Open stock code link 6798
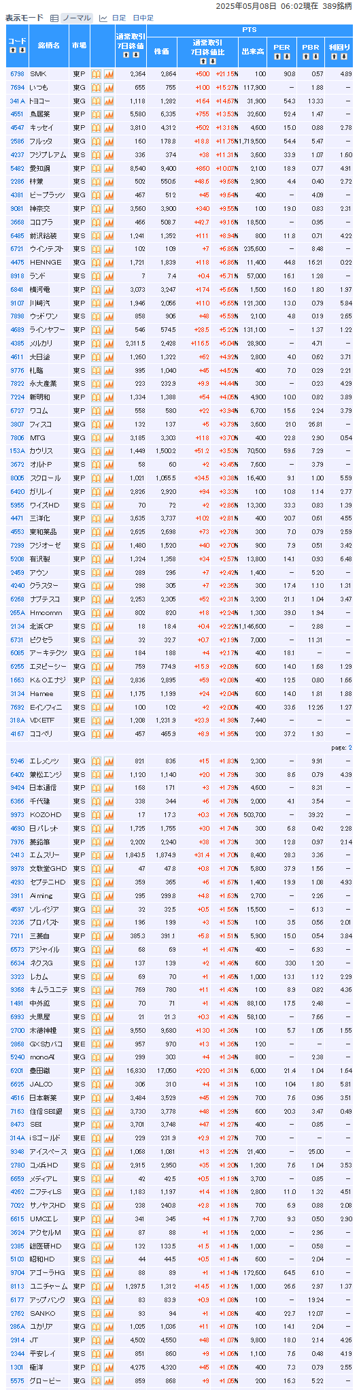 pos(18,73)
